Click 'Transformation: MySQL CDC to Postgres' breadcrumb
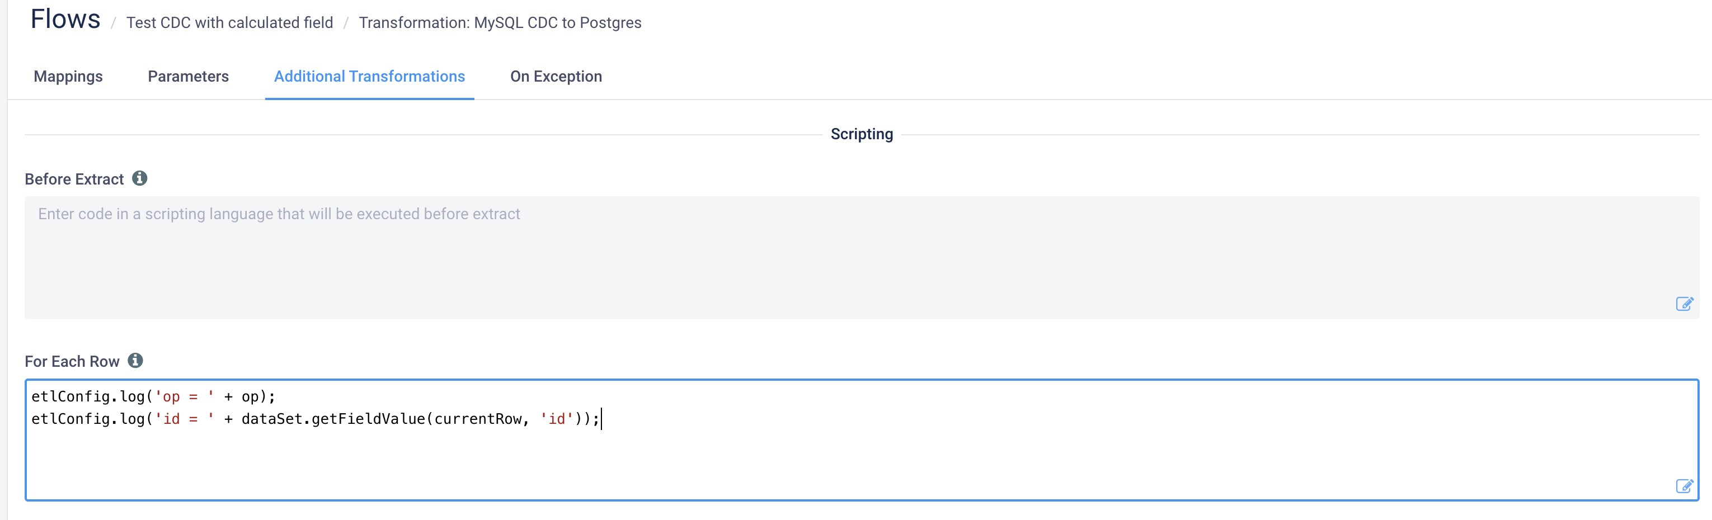This screenshot has width=1712, height=520. tap(500, 22)
